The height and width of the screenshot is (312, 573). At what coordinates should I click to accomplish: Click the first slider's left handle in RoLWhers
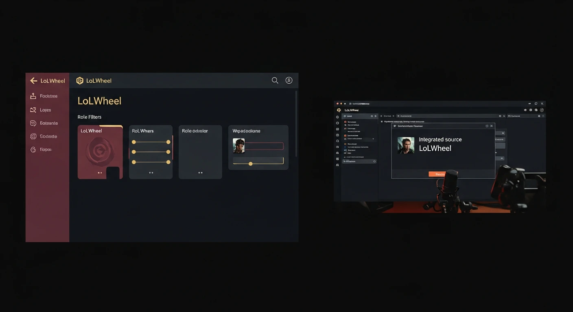coord(134,142)
